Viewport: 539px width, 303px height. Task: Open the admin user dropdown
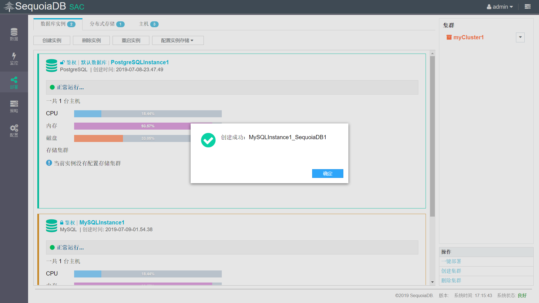(500, 7)
